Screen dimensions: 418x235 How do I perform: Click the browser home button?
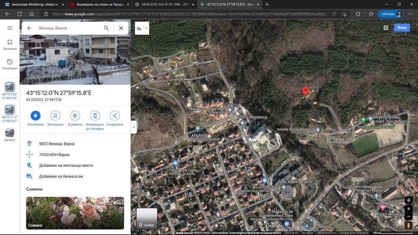(31, 14)
